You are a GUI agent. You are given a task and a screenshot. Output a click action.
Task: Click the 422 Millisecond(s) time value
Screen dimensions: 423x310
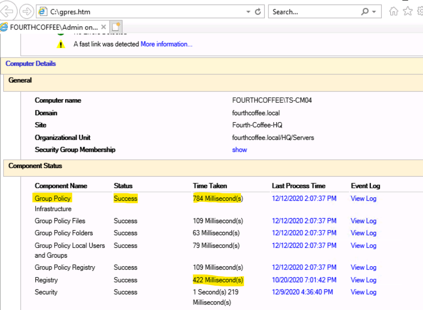point(218,280)
